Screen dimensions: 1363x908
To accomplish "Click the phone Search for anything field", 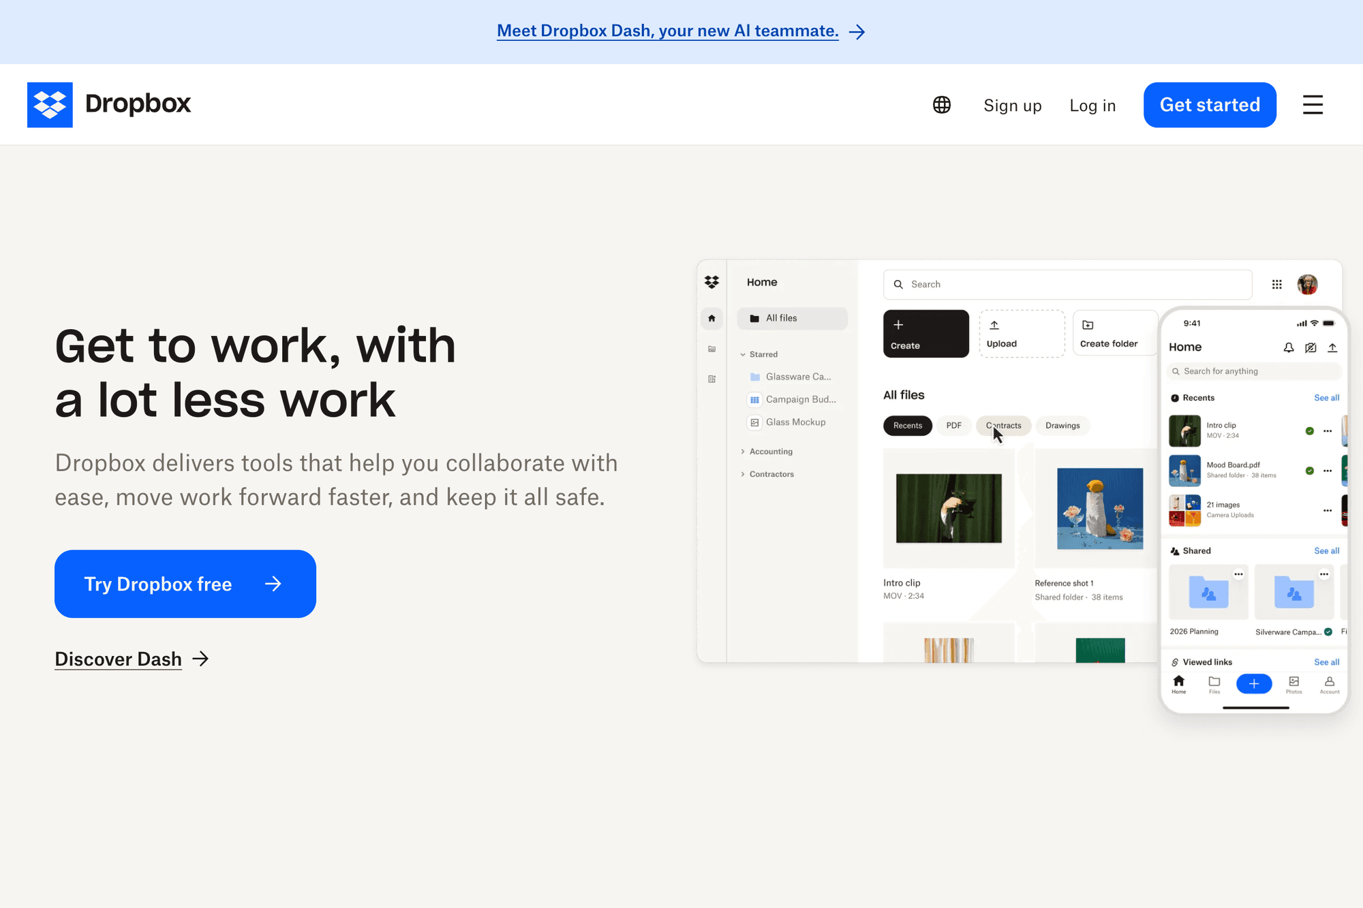I will tap(1254, 371).
